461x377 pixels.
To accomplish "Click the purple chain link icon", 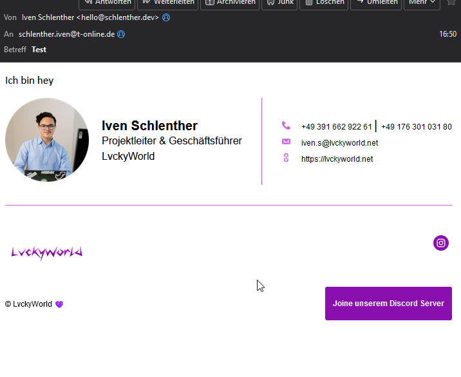I will pyautogui.click(x=286, y=158).
